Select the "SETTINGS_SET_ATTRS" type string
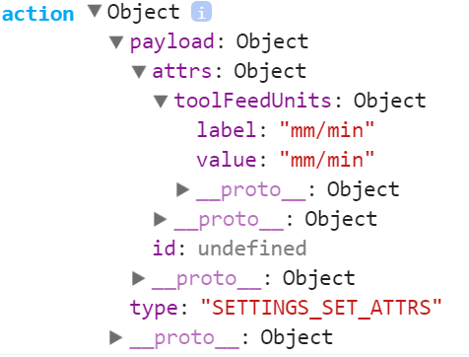 pos(321,308)
